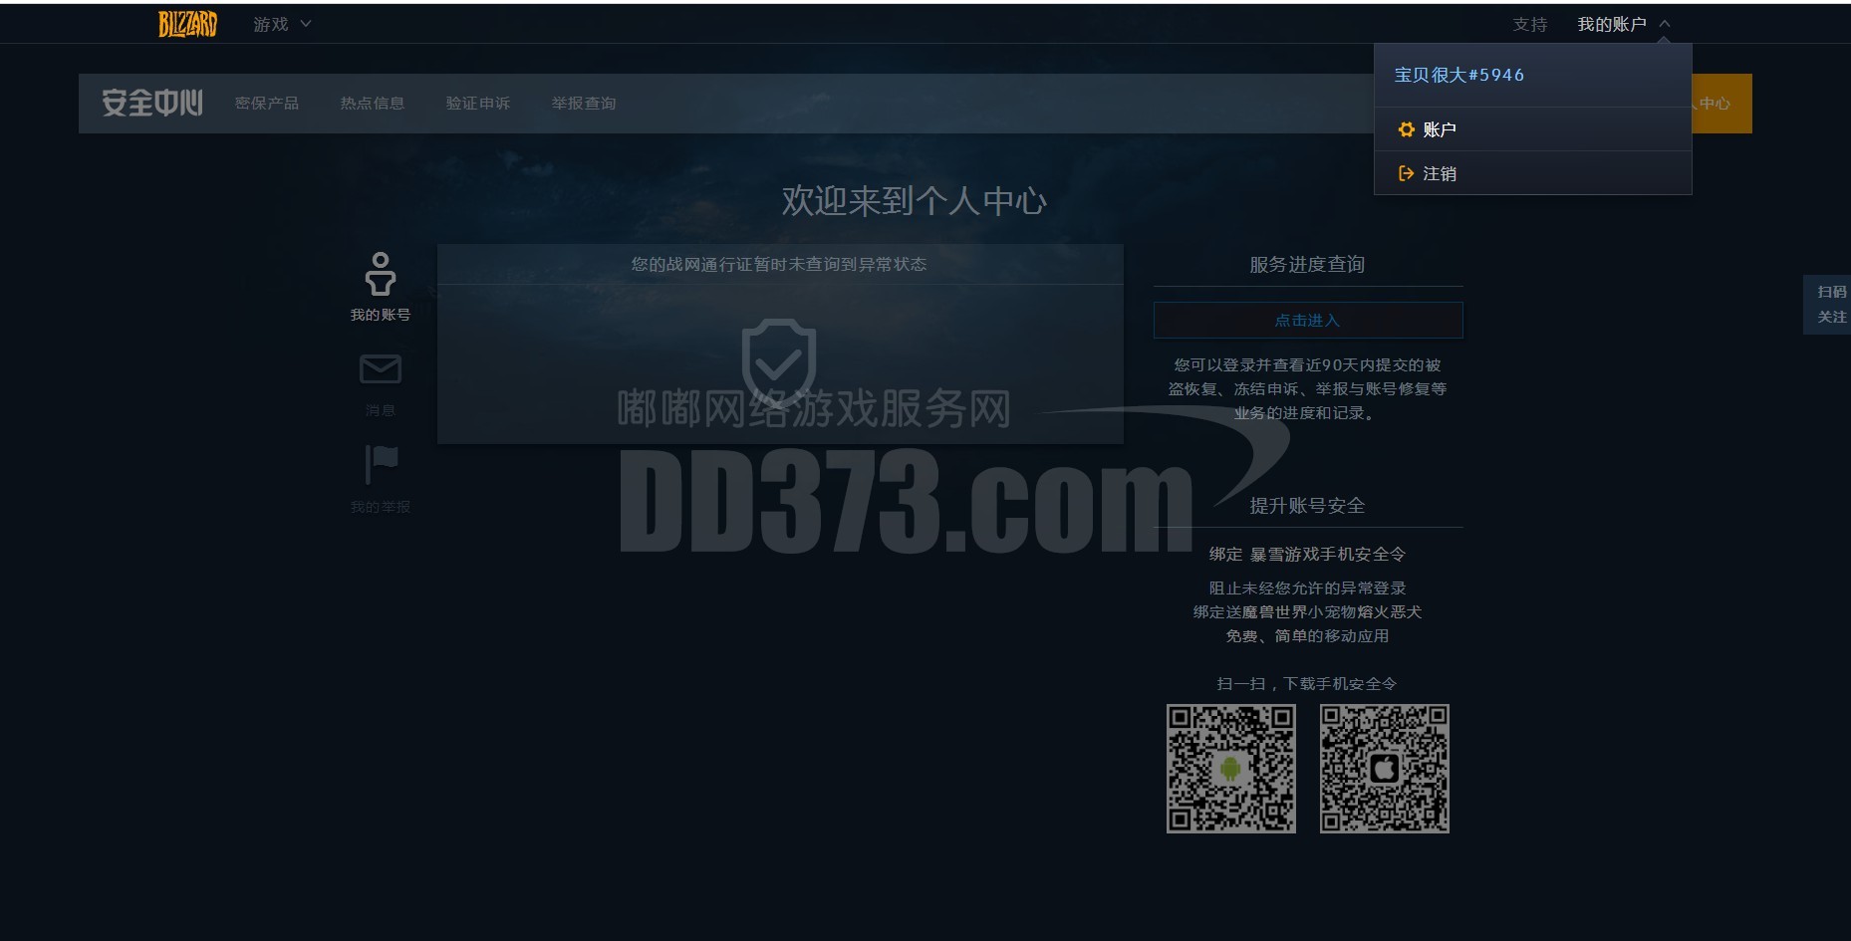
Task: Click the 点击进入 button under 服务进度查询
Action: (x=1308, y=320)
